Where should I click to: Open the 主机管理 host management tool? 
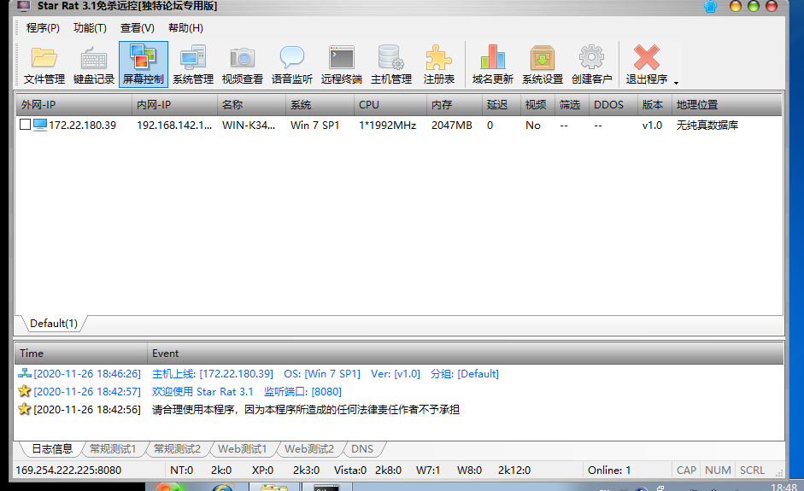tap(391, 65)
